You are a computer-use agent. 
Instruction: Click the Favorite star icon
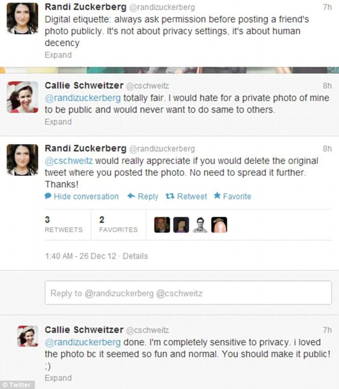[x=217, y=196]
